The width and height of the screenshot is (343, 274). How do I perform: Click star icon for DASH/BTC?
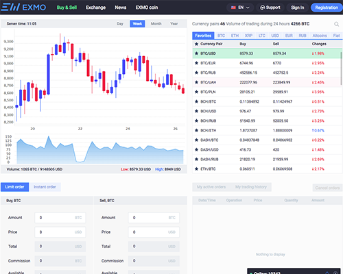pos(196,140)
